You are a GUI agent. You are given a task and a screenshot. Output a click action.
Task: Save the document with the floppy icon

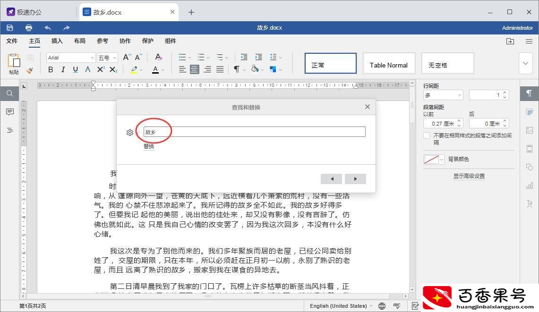click(9, 28)
